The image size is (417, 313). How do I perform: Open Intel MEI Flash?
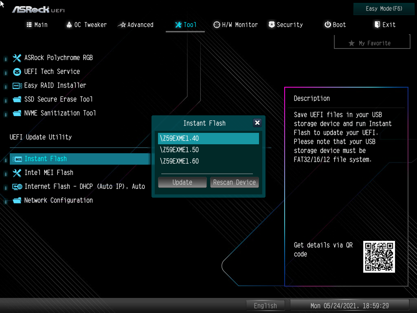click(x=49, y=173)
